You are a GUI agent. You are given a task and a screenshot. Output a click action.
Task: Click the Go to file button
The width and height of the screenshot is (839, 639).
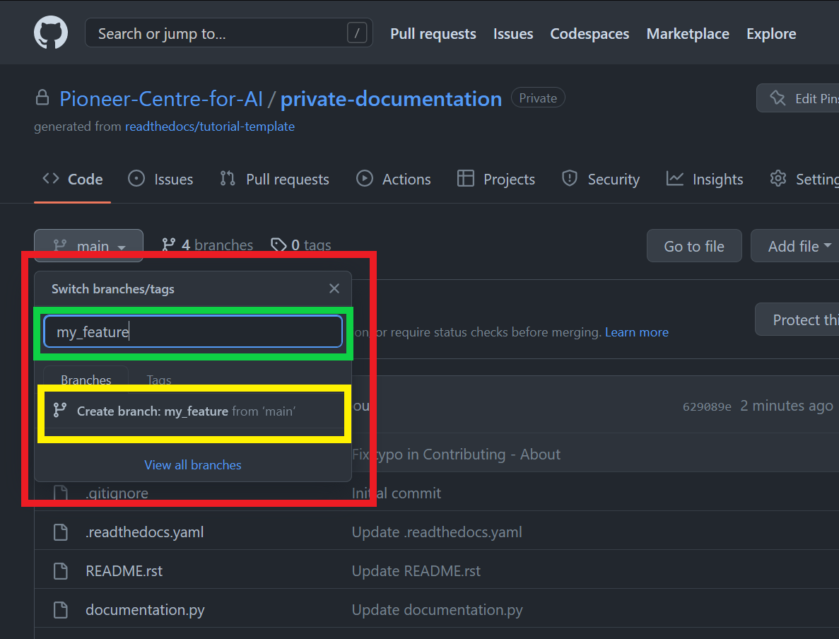click(694, 246)
